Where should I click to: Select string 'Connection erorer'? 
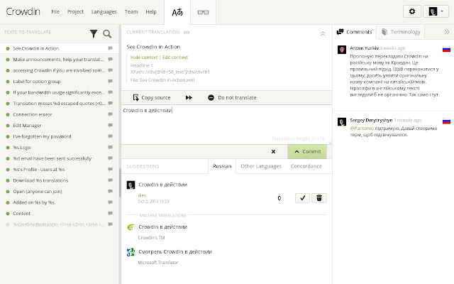click(60, 114)
